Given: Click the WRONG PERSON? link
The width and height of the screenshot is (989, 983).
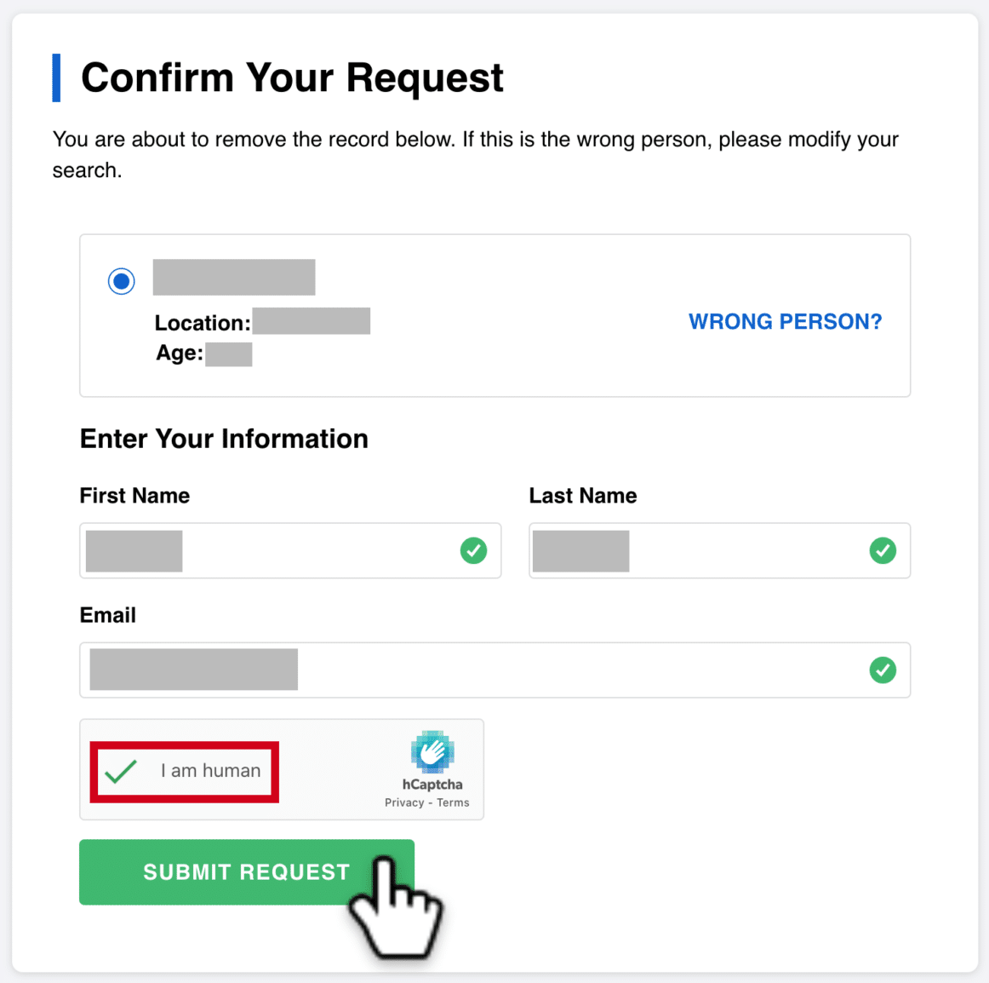Looking at the screenshot, I should [x=785, y=321].
